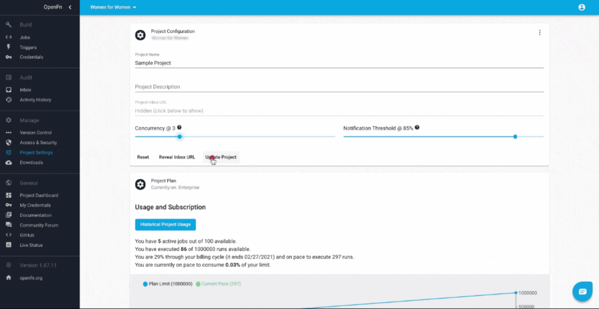Click the Triggers lightning bolt icon

coord(8,47)
